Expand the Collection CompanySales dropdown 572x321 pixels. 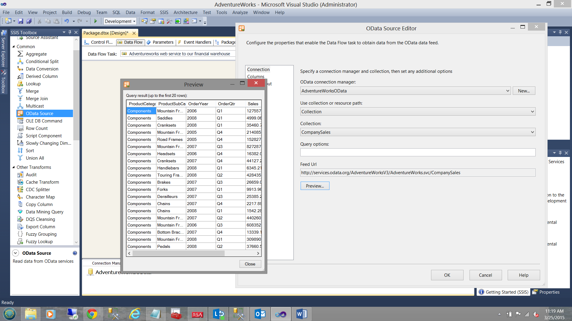click(x=532, y=132)
